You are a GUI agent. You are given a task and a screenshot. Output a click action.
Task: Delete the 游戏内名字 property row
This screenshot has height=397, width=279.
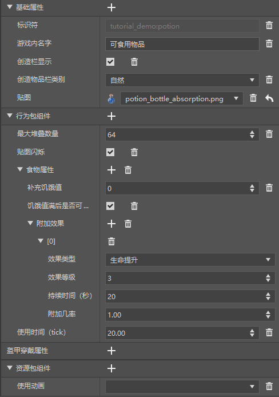(269, 43)
